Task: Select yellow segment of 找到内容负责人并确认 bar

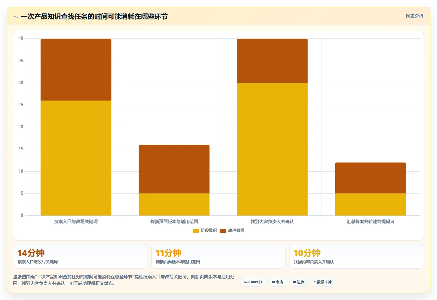Action: click(272, 149)
